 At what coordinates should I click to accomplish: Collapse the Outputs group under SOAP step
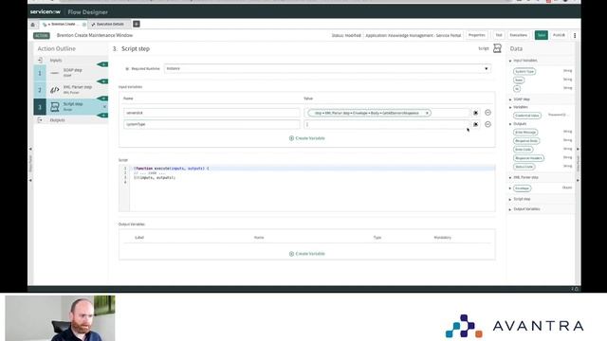[510, 124]
